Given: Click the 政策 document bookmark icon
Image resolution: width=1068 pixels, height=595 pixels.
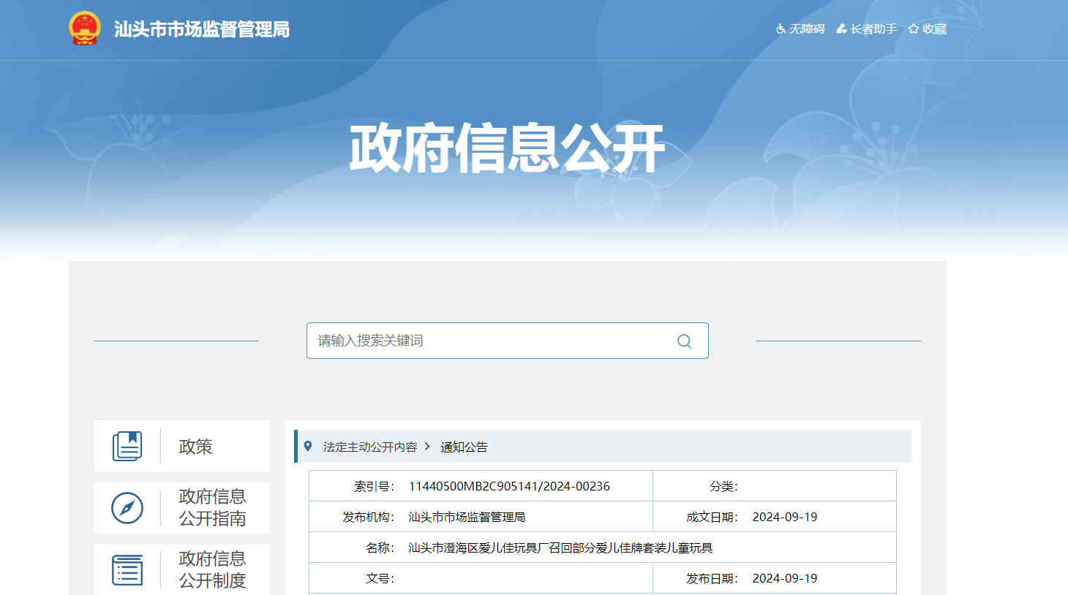Looking at the screenshot, I should pyautogui.click(x=127, y=446).
